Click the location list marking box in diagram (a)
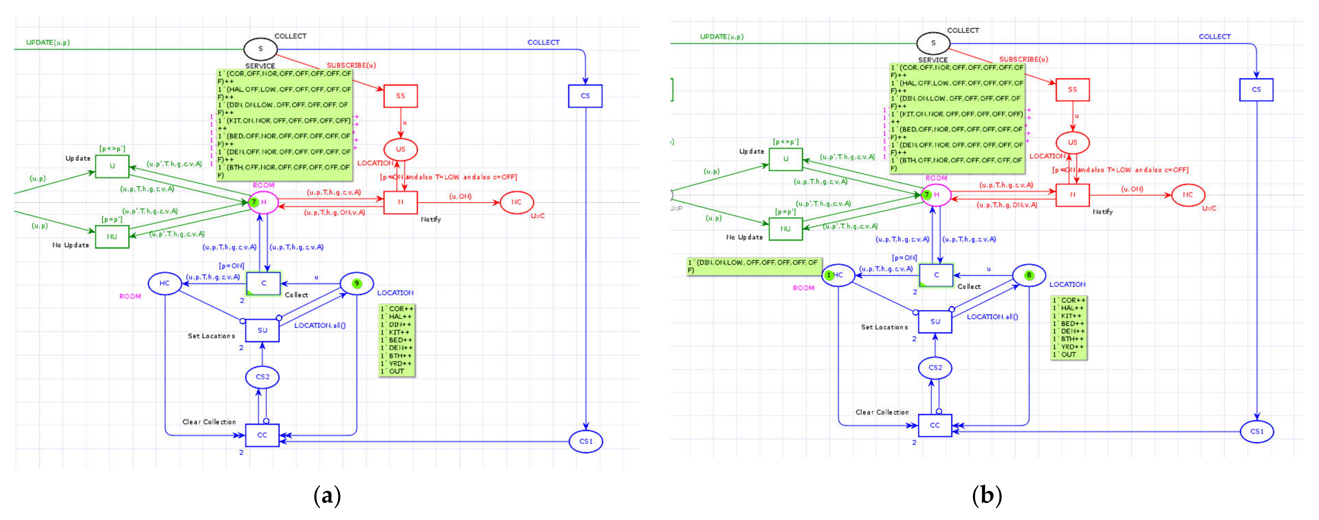 tap(397, 340)
